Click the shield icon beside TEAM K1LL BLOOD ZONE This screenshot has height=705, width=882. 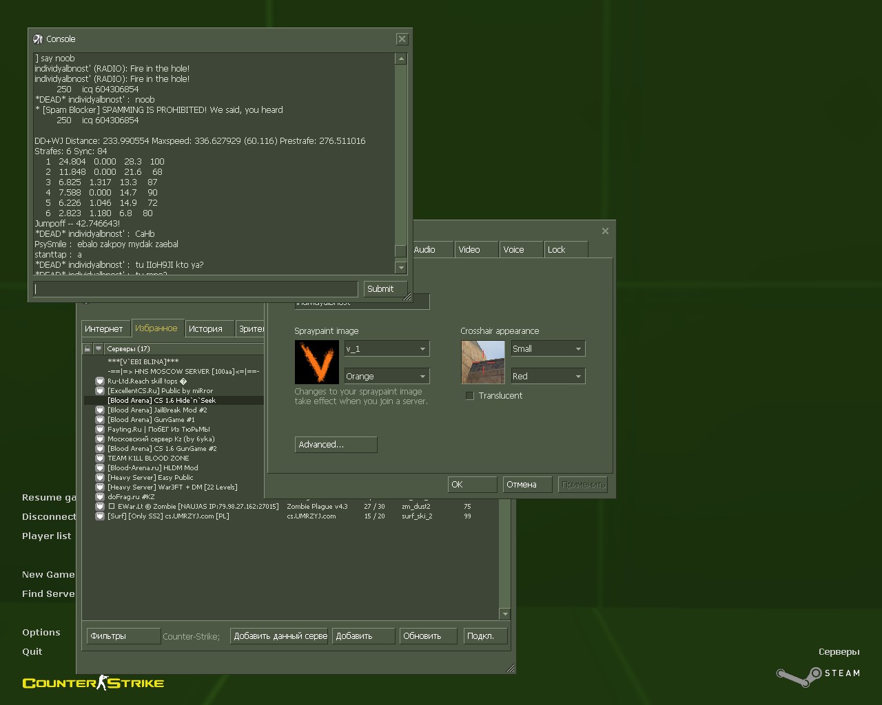100,459
